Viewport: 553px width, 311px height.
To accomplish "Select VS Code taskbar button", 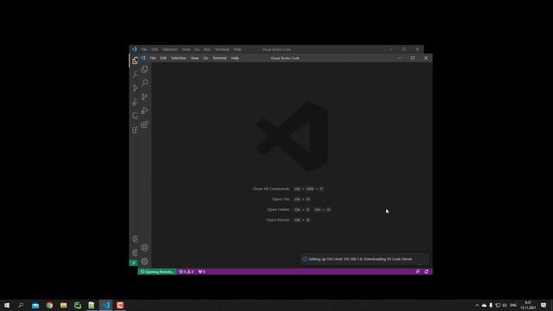I will (x=105, y=305).
